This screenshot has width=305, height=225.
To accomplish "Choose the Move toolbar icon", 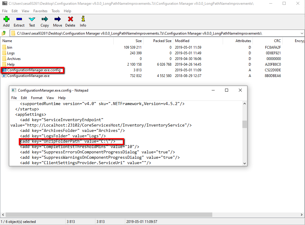I will (58, 19).
